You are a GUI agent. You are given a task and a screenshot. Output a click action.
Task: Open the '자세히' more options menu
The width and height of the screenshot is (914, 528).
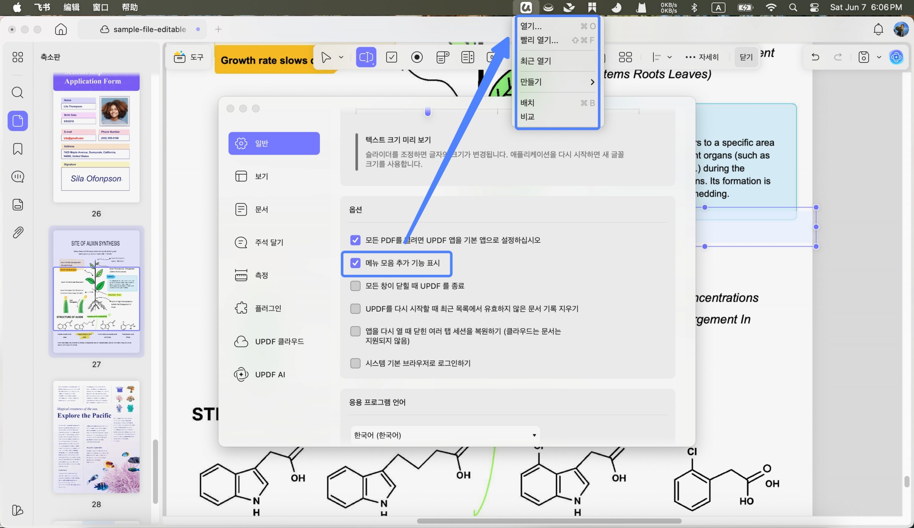[702, 57]
